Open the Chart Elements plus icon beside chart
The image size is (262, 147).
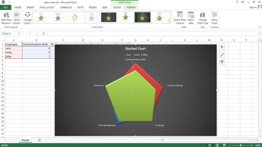click(x=222, y=47)
